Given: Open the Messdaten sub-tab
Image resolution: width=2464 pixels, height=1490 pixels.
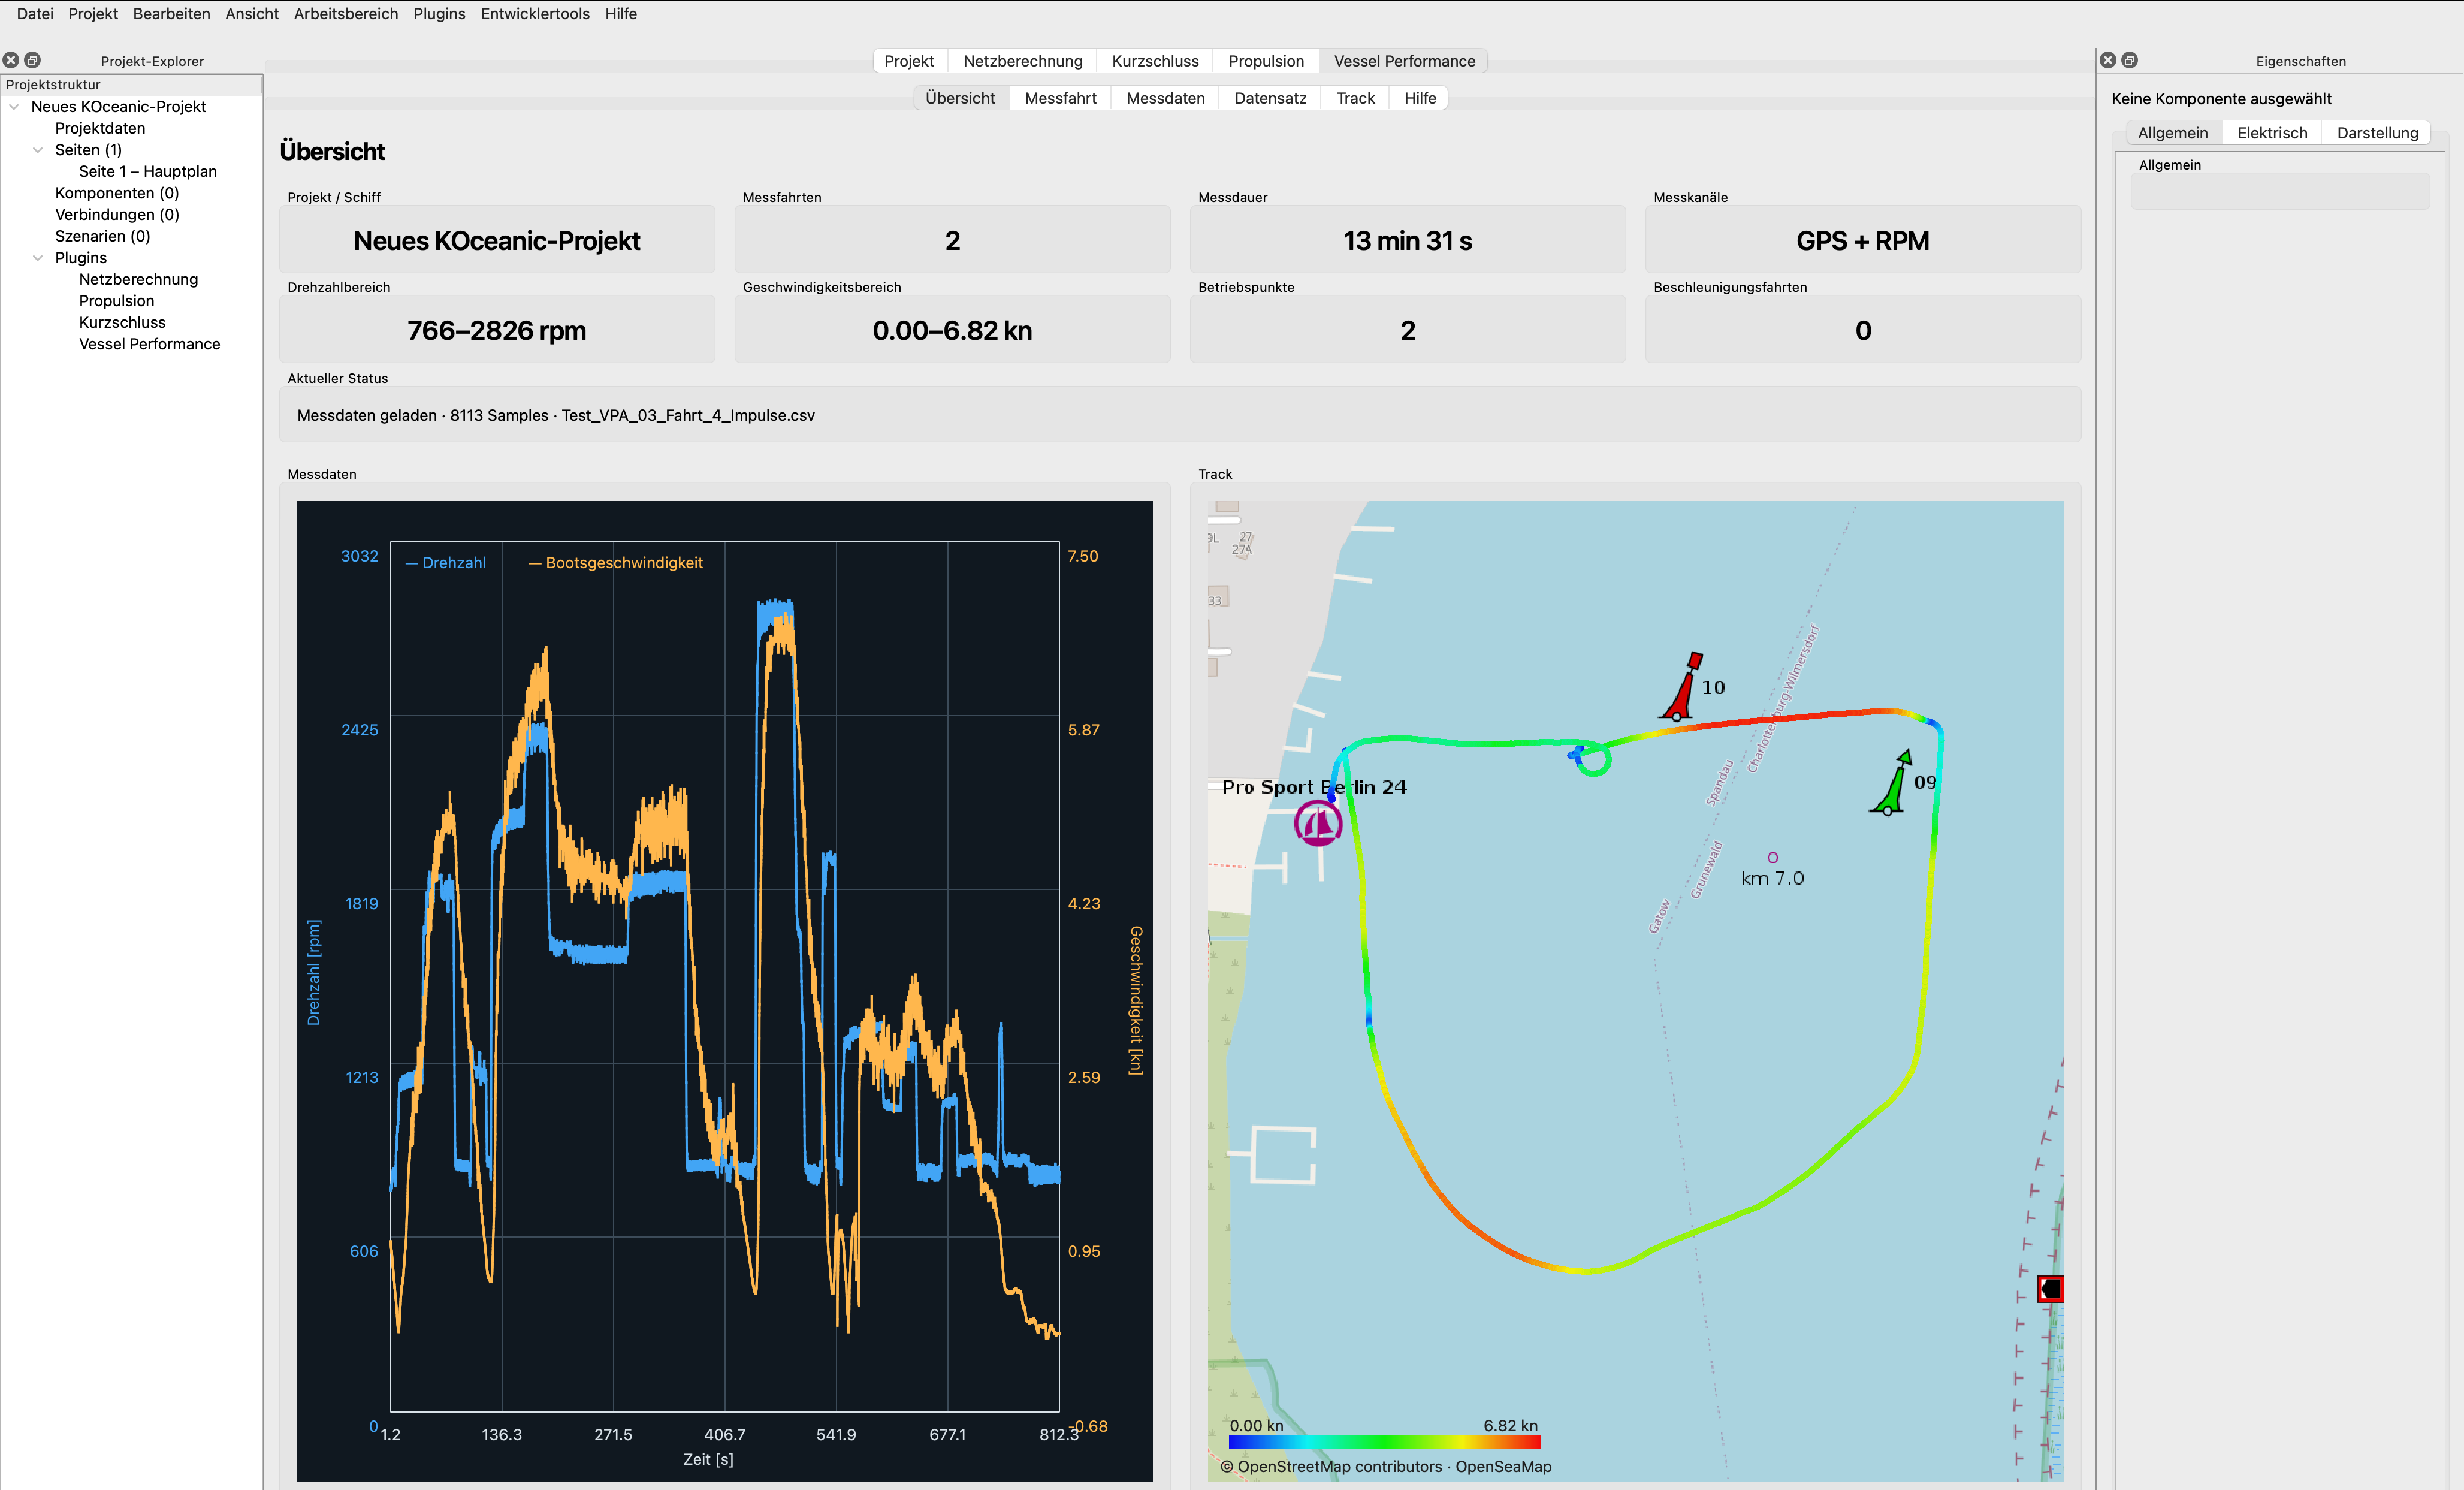Looking at the screenshot, I should [x=1165, y=98].
